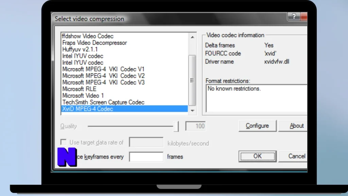Confirm with the OK button
Image resolution: width=348 pixels, height=196 pixels.
258,156
